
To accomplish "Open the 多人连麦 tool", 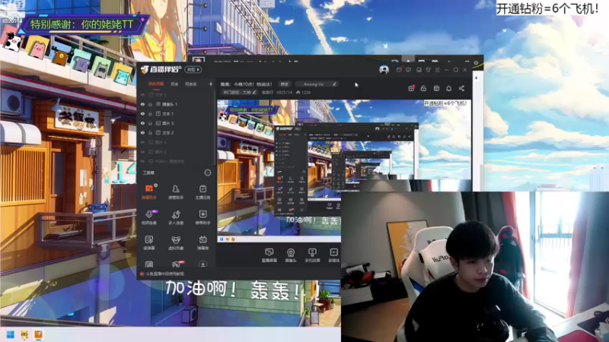I will click(x=176, y=217).
